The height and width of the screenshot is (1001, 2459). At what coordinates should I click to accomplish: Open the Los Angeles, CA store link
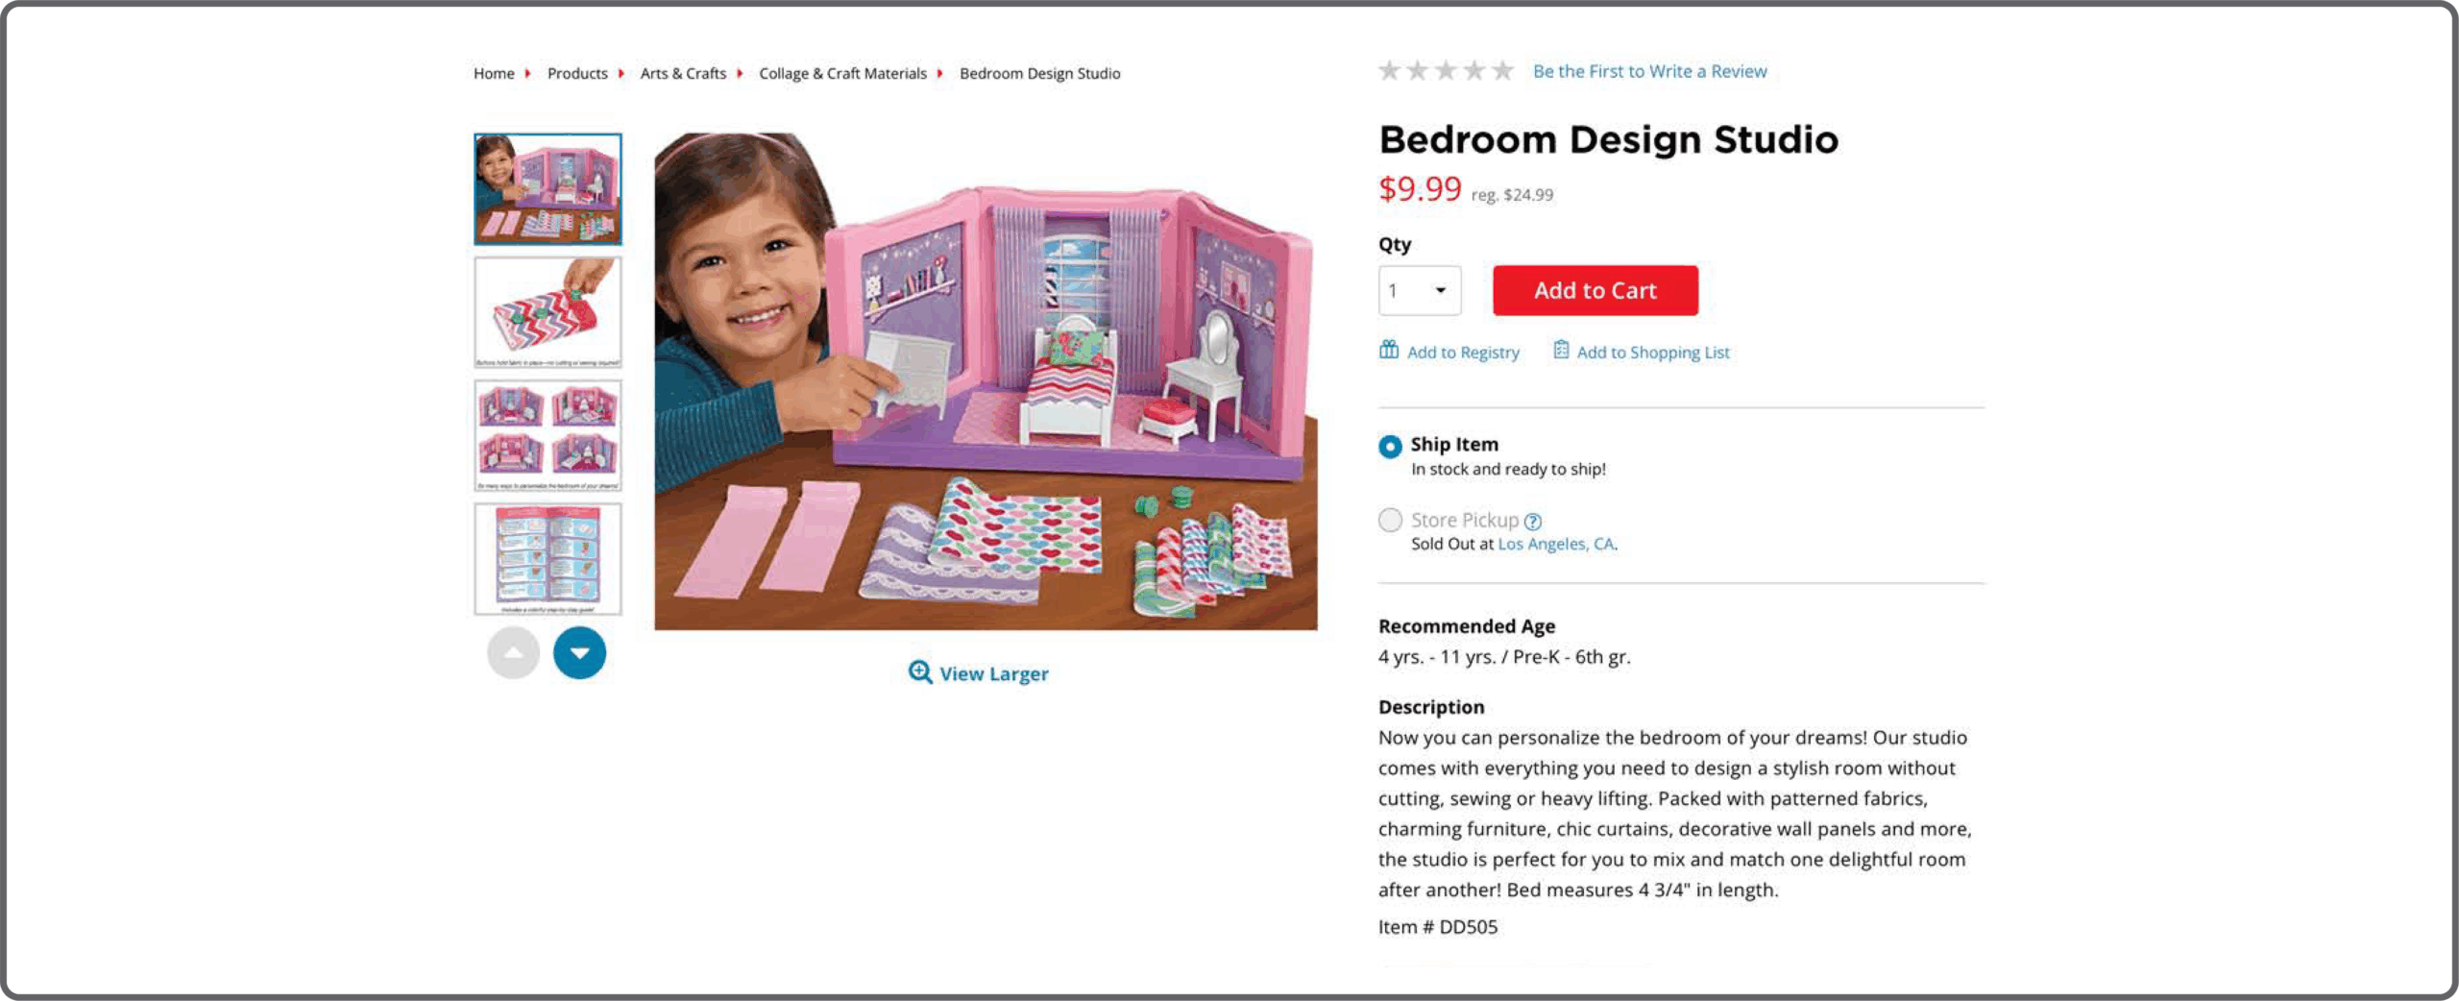coord(1556,545)
